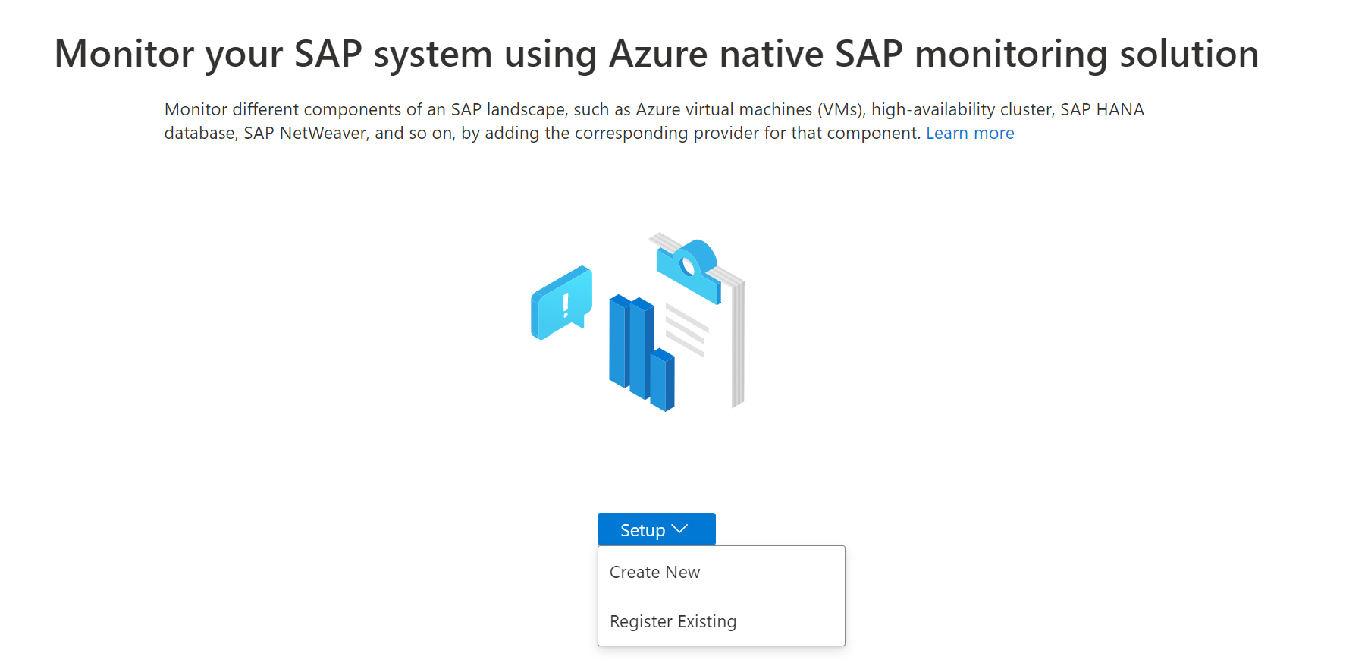Click the shortest blue chart bar
Viewport: 1368px width, 666px height.
(662, 379)
